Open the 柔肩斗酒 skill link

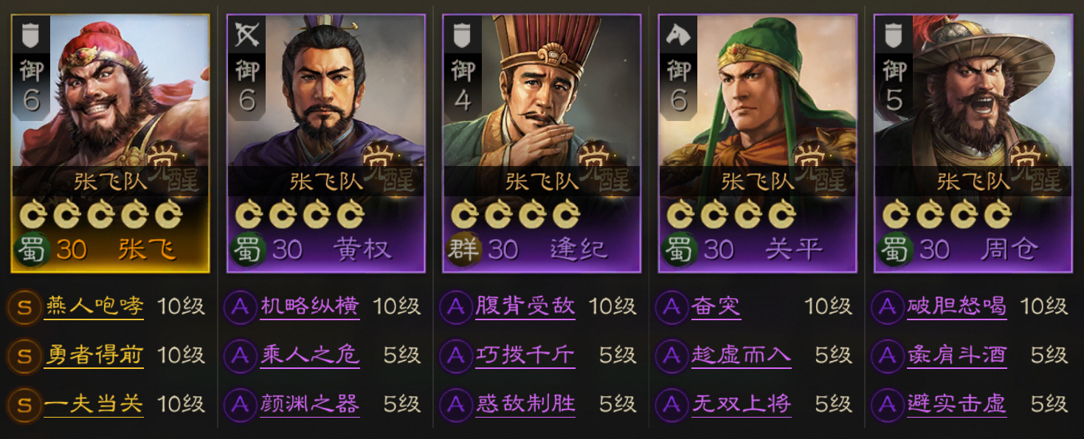[x=957, y=356]
